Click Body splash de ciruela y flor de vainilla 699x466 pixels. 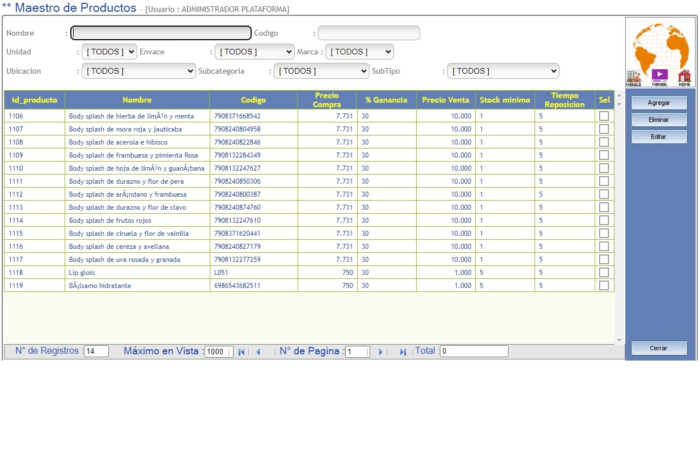point(129,234)
